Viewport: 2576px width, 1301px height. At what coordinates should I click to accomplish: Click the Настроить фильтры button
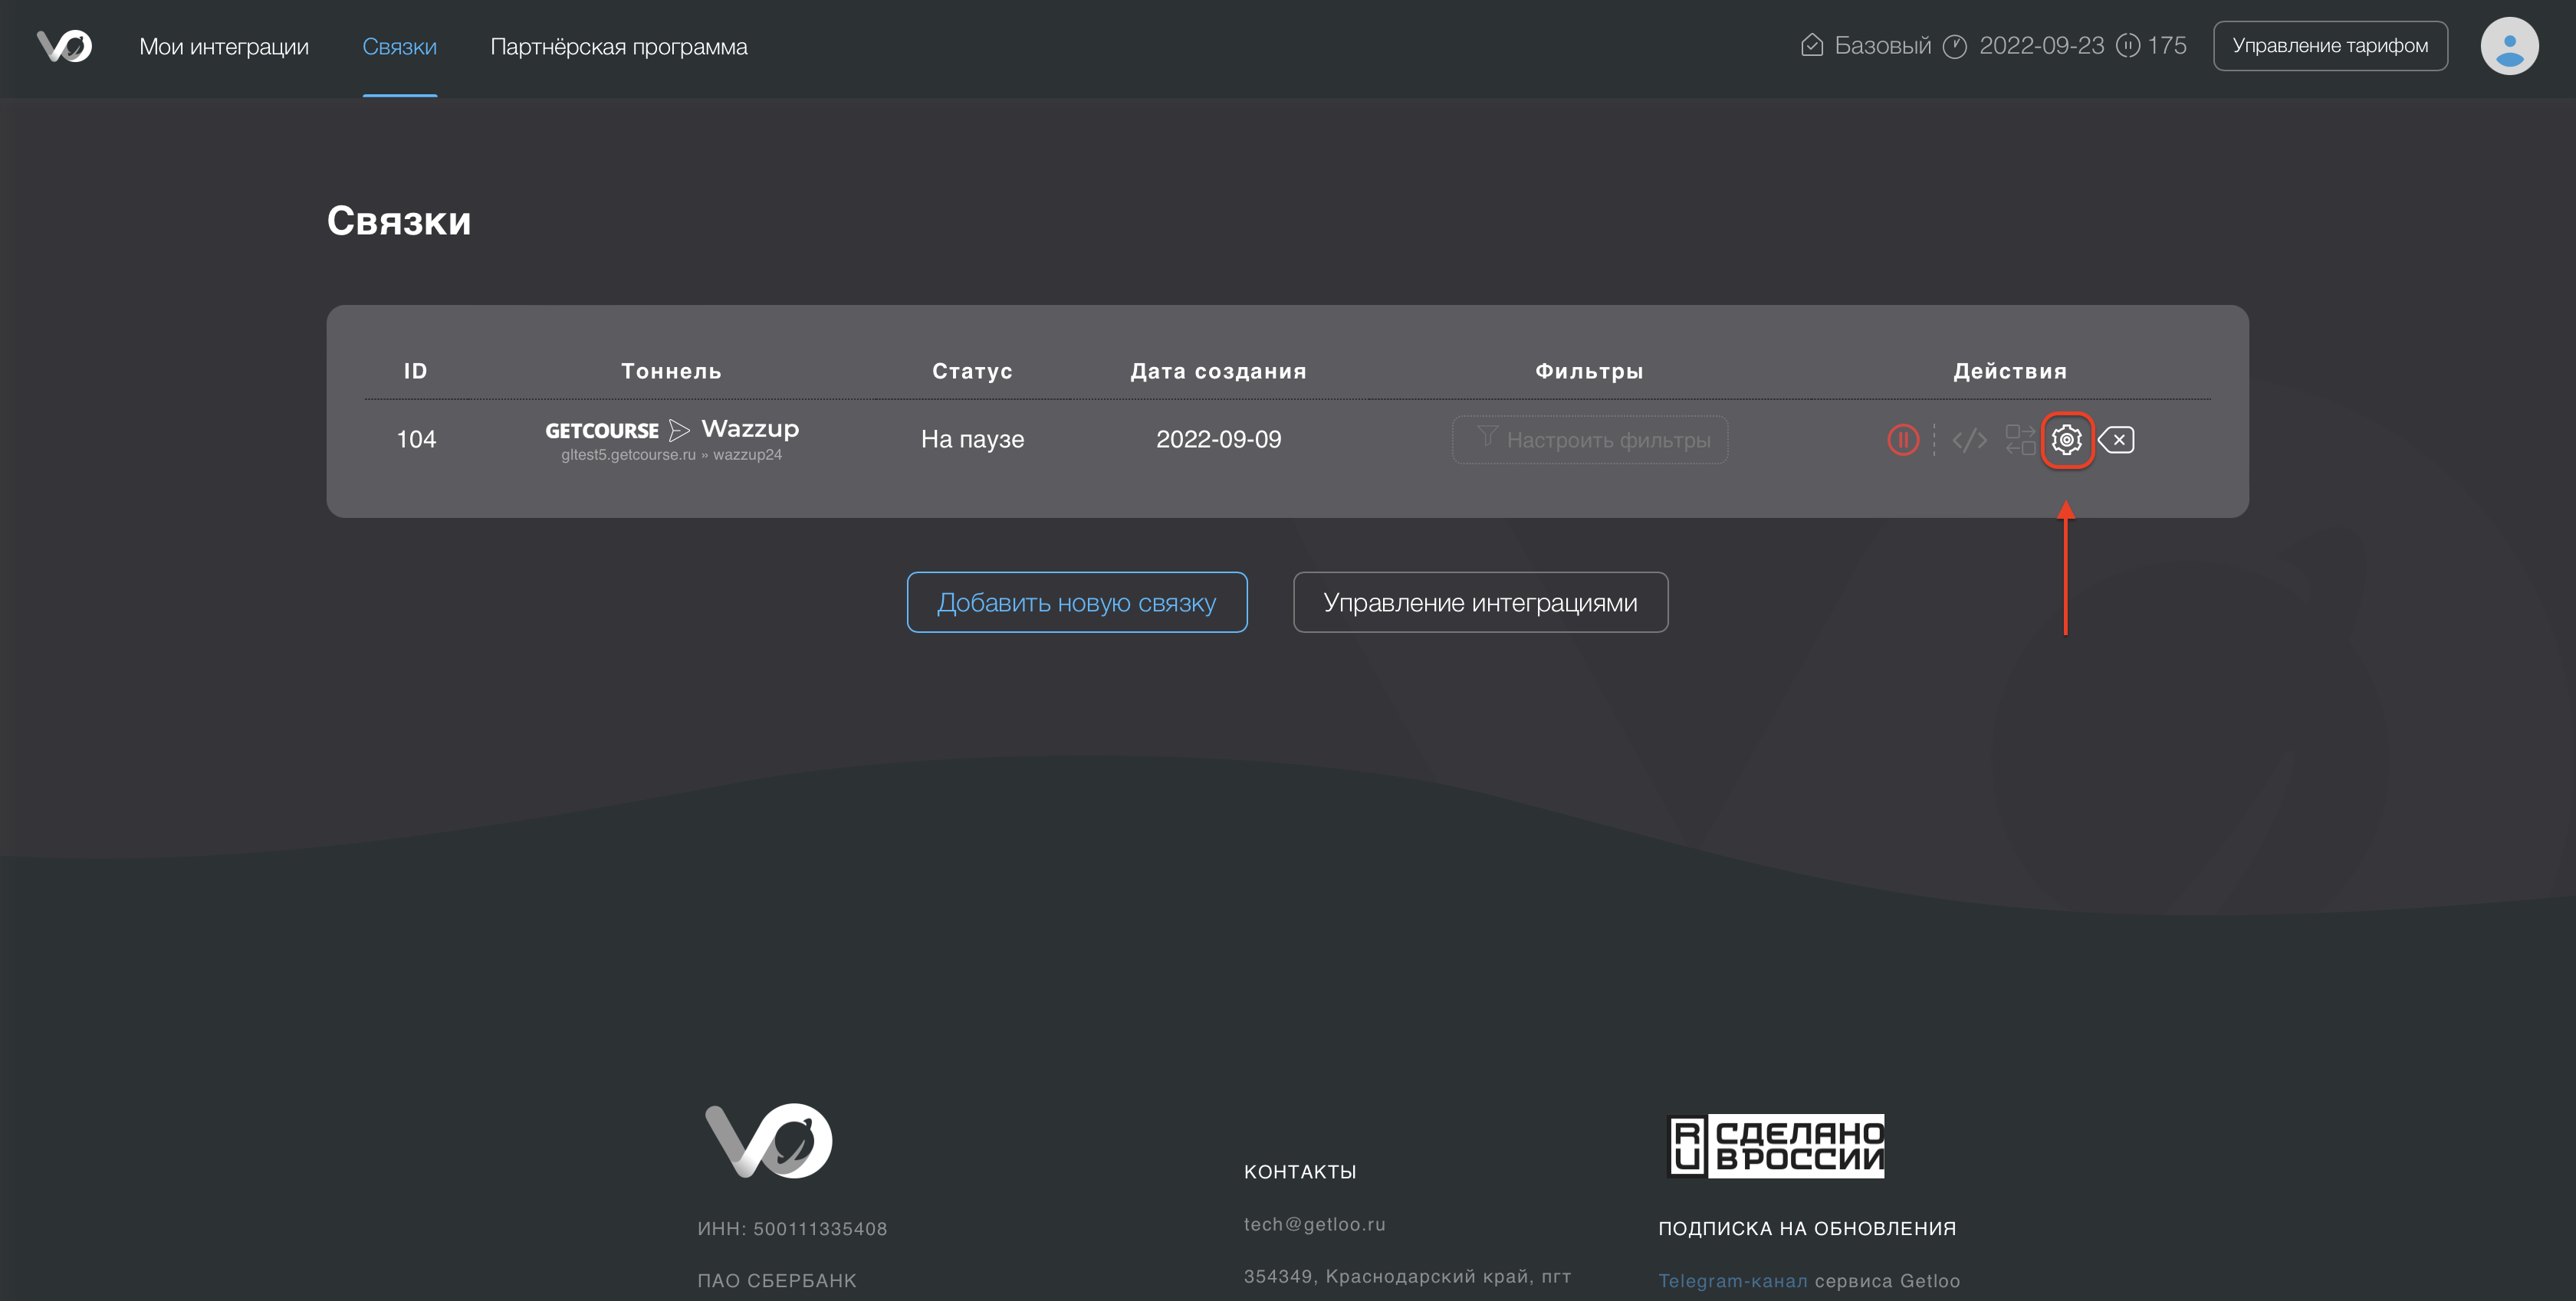click(x=1589, y=440)
